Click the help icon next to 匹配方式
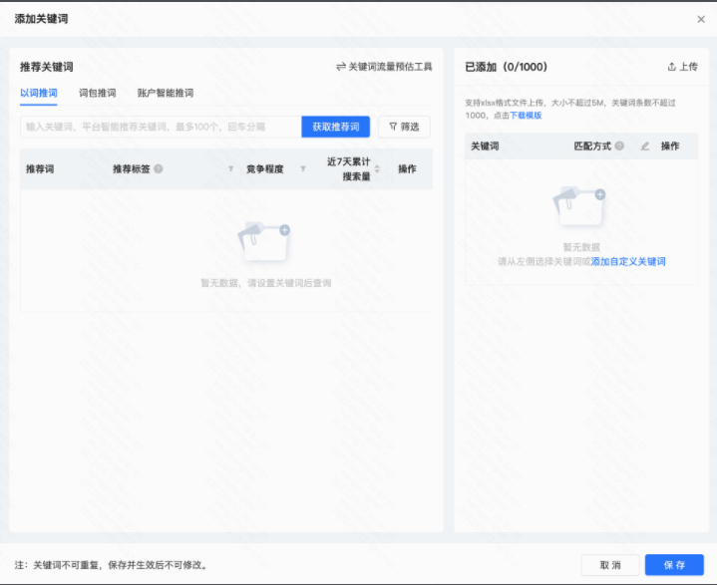Viewport: 717px width, 585px height. [619, 146]
